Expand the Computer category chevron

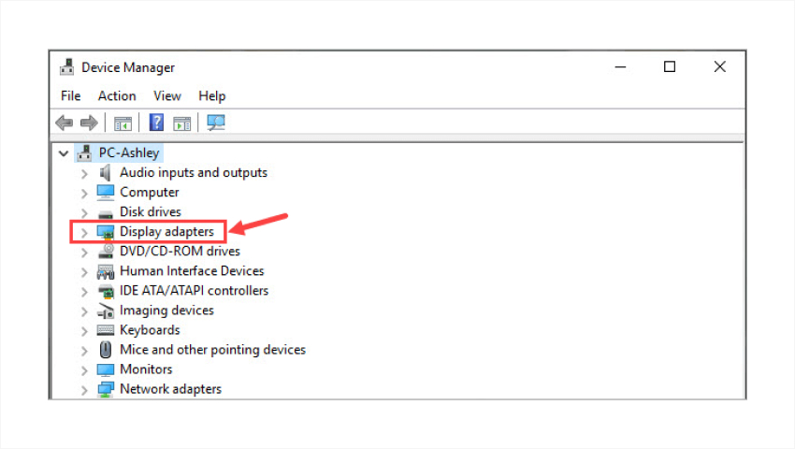[84, 194]
